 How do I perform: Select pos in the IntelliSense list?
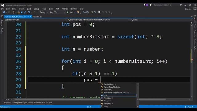(x=119, y=95)
